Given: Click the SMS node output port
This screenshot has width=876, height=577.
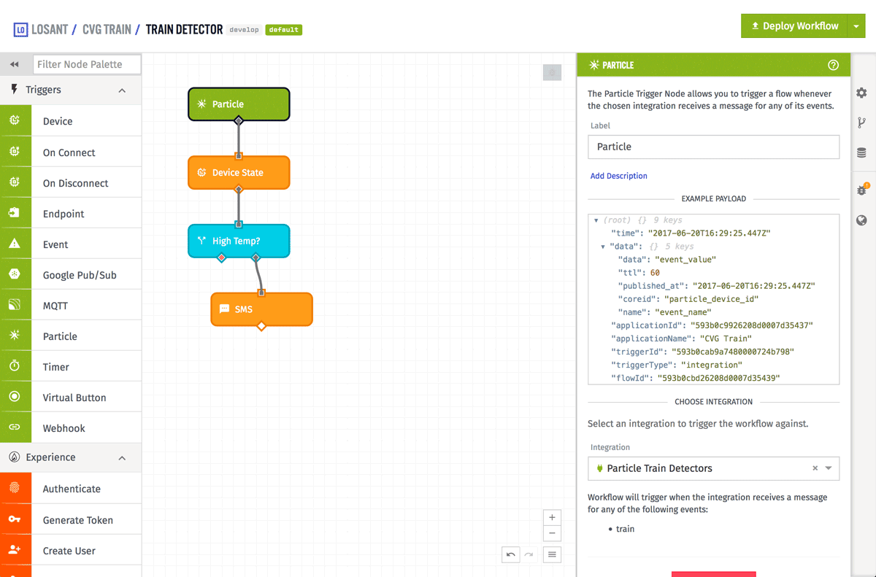Looking at the screenshot, I should [261, 326].
